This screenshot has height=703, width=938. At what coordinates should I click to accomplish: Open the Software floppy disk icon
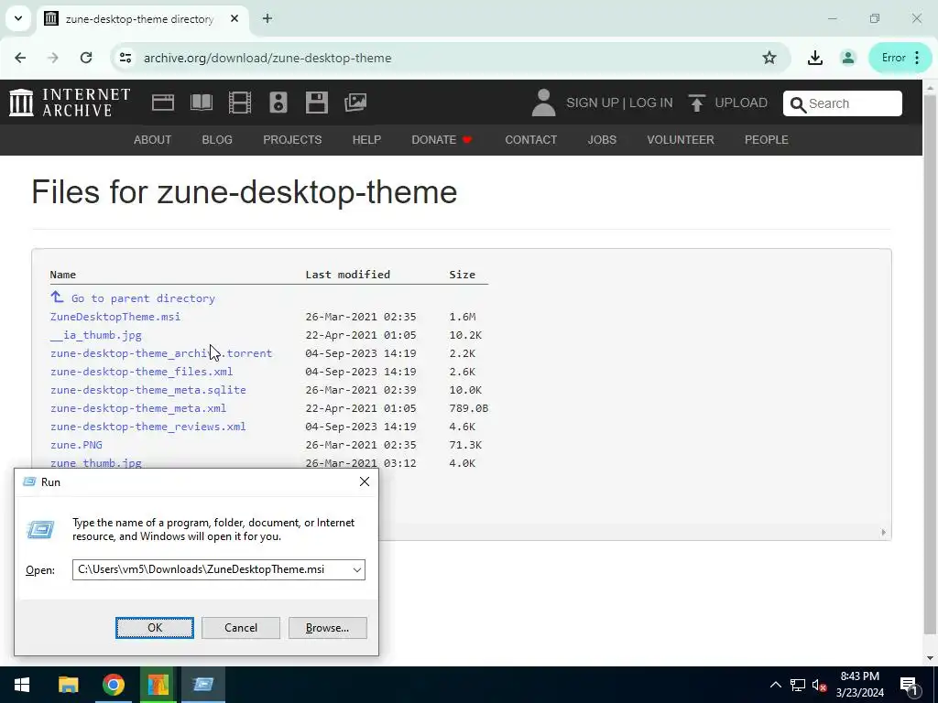coord(316,103)
